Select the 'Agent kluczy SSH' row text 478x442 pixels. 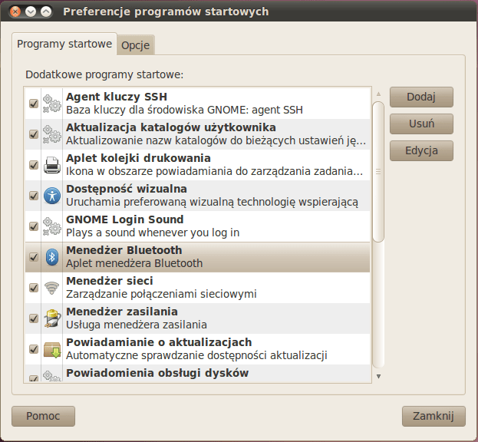(117, 97)
